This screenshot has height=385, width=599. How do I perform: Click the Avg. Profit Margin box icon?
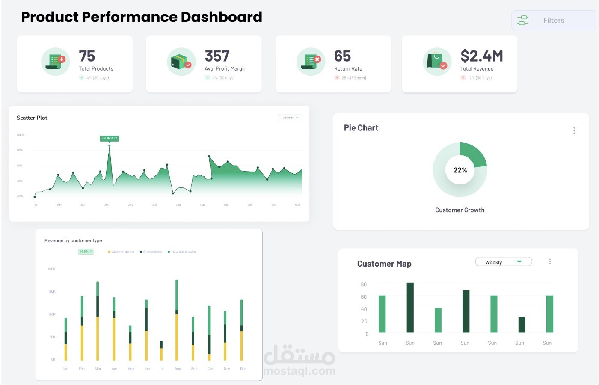[181, 62]
